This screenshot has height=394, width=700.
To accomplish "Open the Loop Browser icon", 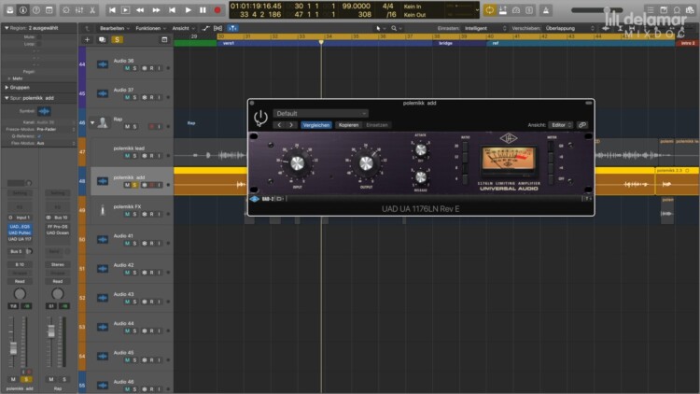I will [x=678, y=10].
